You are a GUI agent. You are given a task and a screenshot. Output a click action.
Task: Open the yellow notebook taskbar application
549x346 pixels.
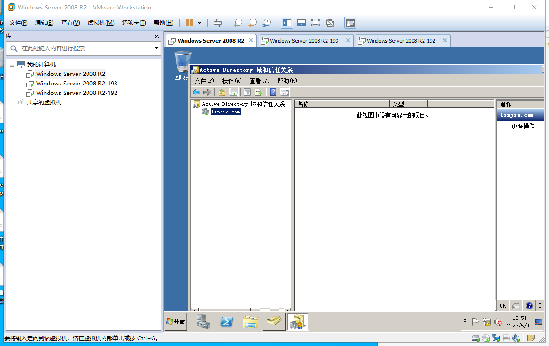coord(274,321)
